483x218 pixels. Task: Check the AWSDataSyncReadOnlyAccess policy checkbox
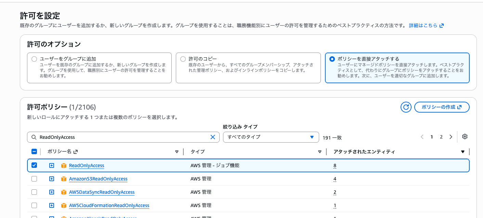tap(34, 192)
